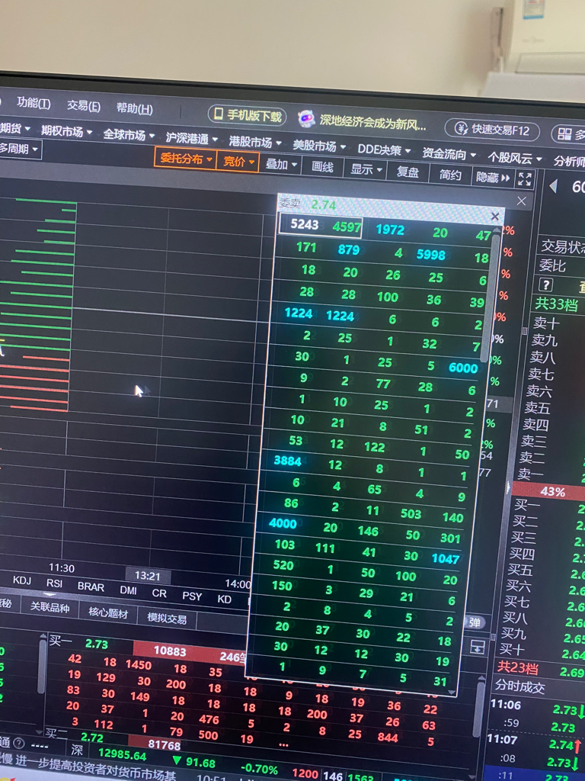This screenshot has height=781, width=585.
Task: Click the download arrow icon below 弹
Action: [x=478, y=648]
